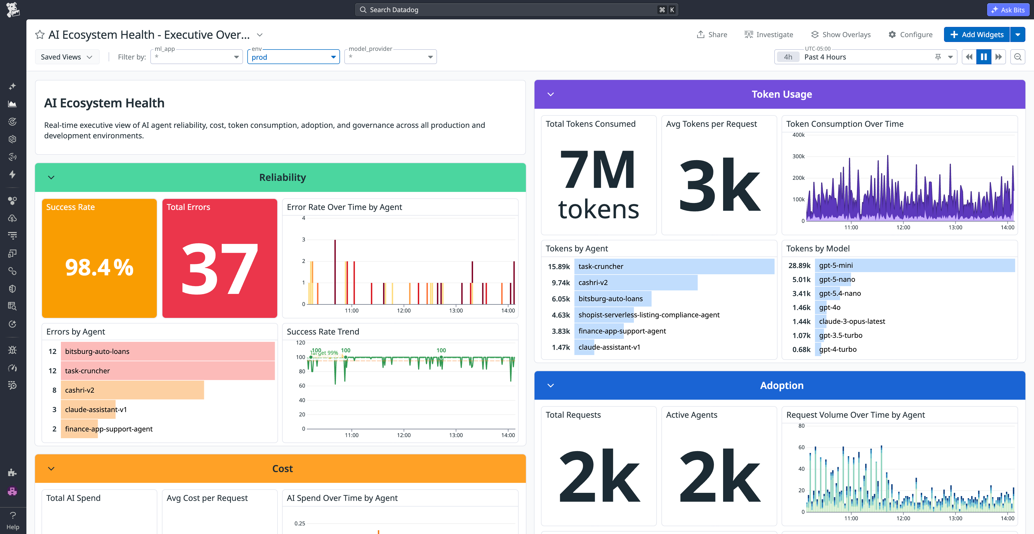Open the shield Security sidebar icon
The height and width of the screenshot is (534, 1034).
pyautogui.click(x=12, y=289)
